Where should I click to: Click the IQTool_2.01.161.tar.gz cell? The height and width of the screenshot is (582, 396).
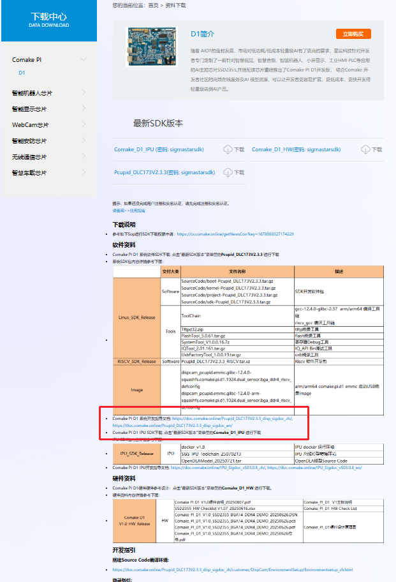[x=237, y=348]
